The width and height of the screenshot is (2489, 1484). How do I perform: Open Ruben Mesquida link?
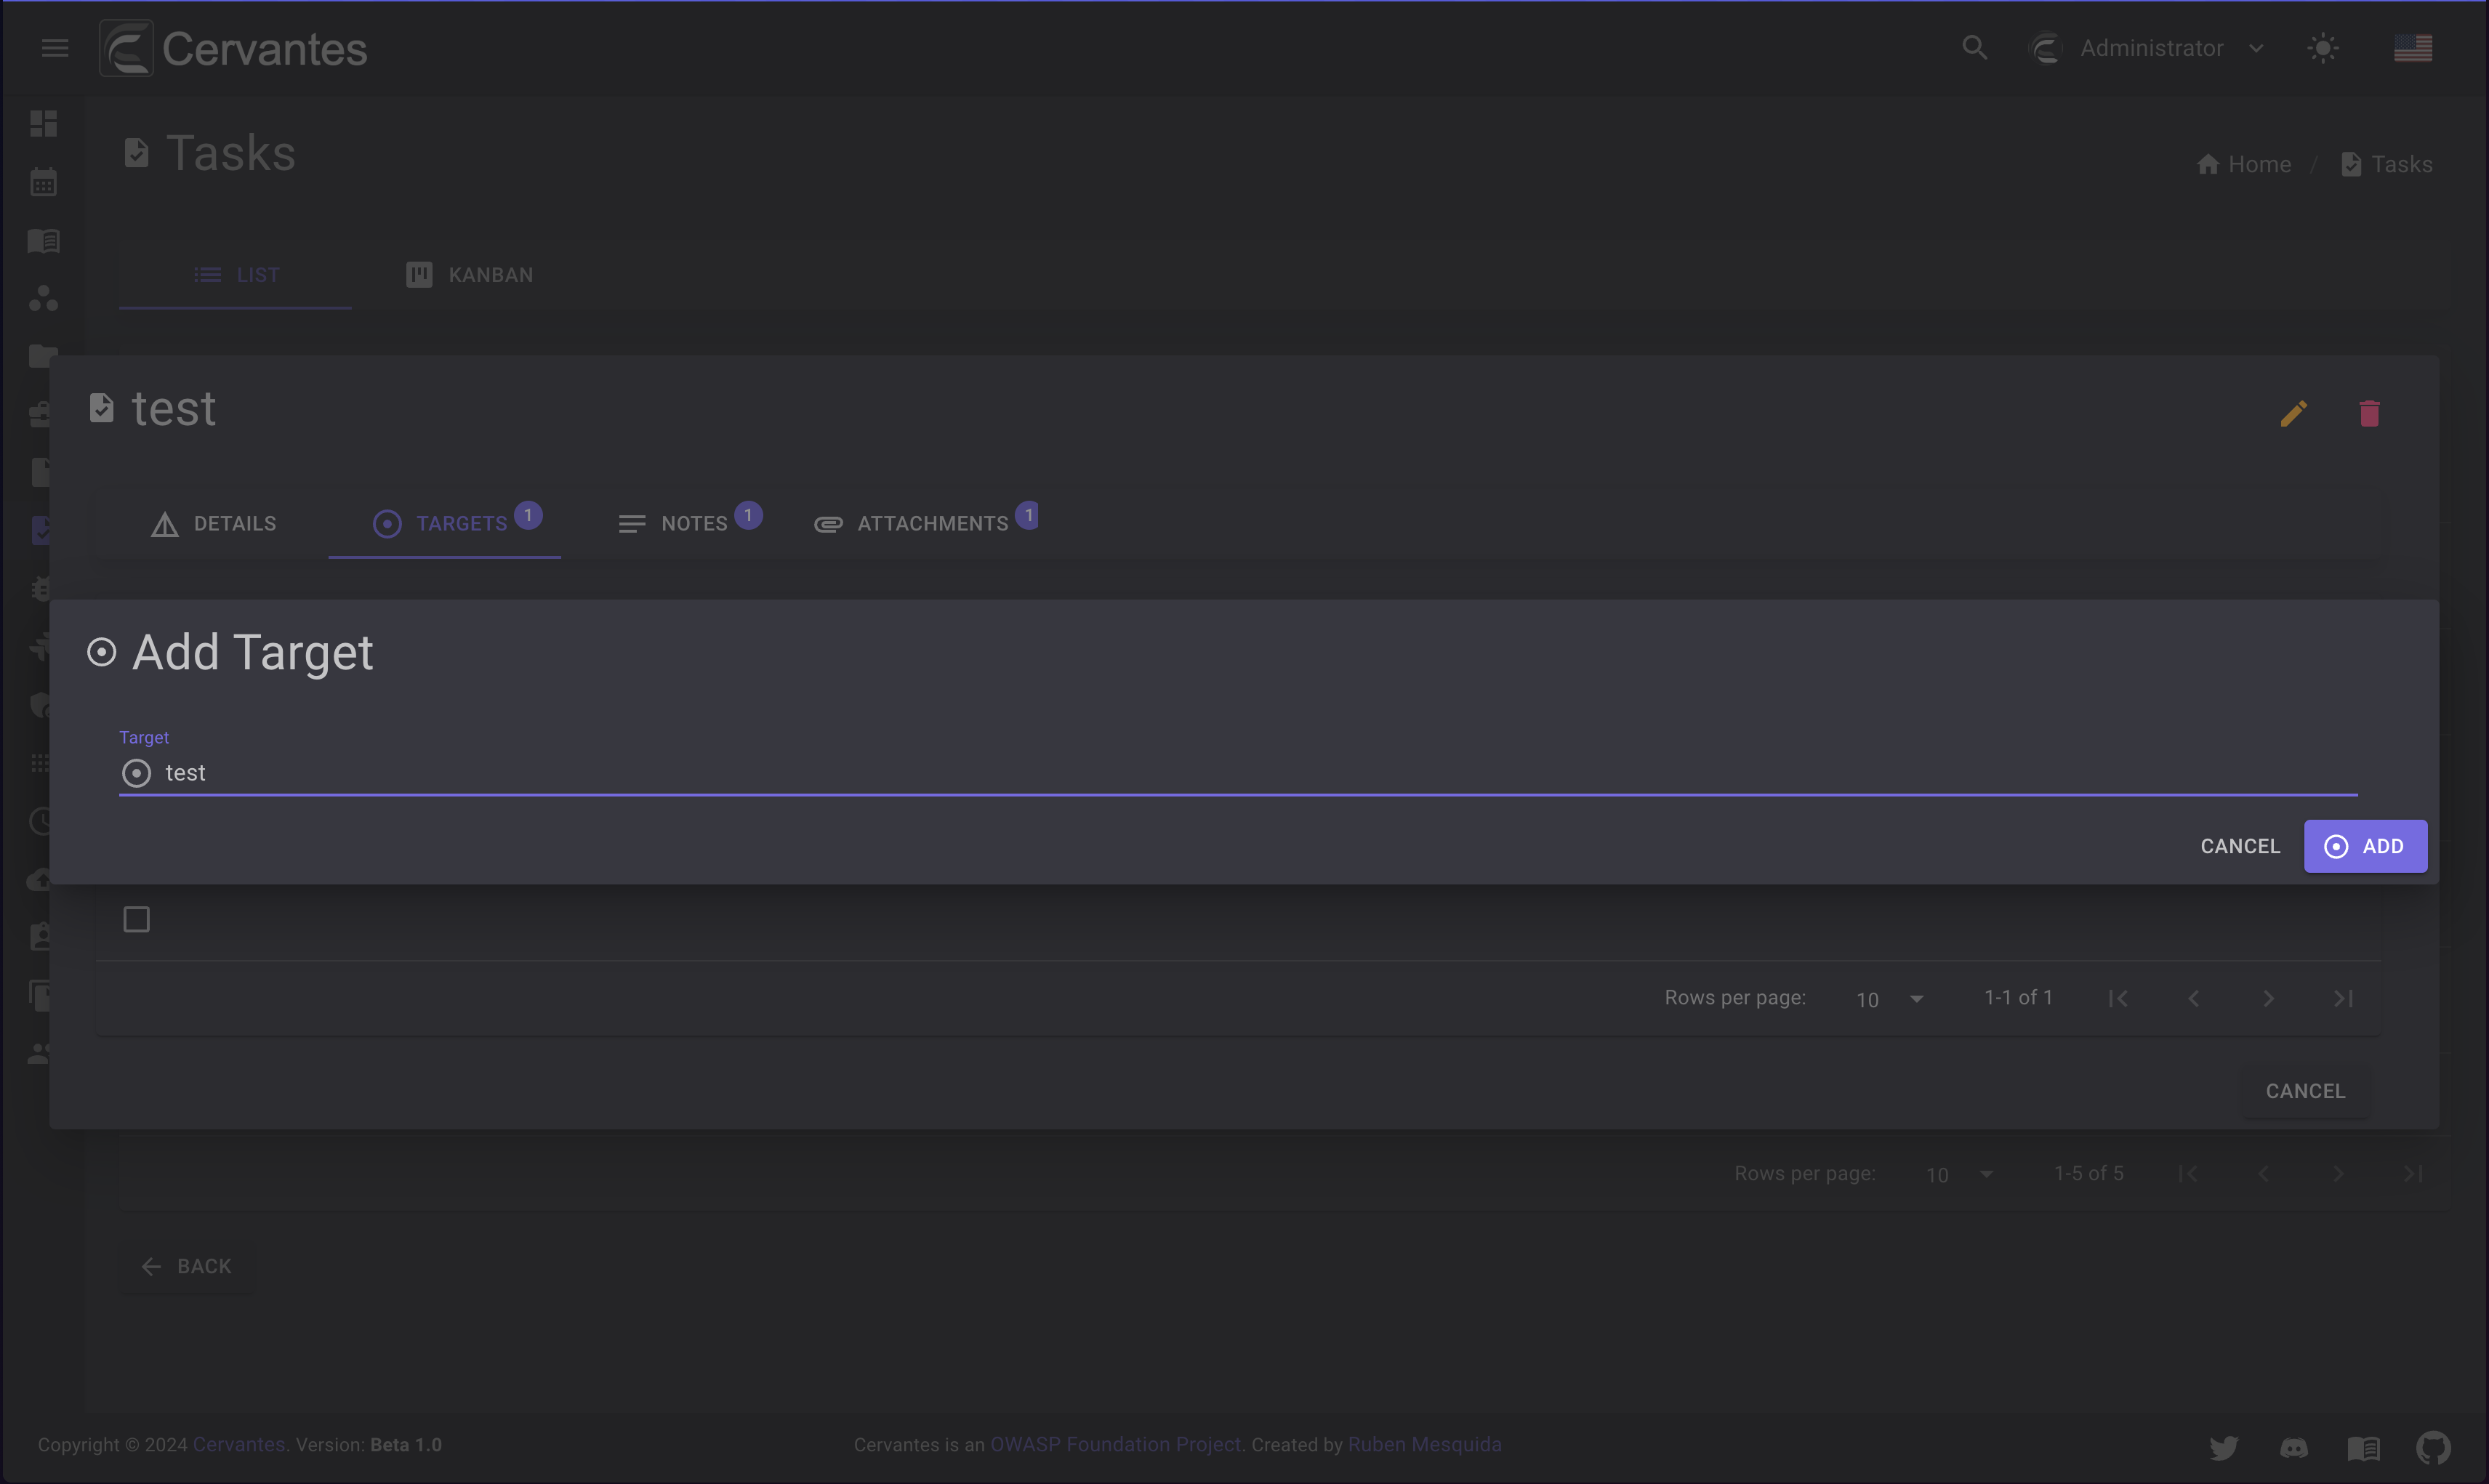coord(1424,1444)
